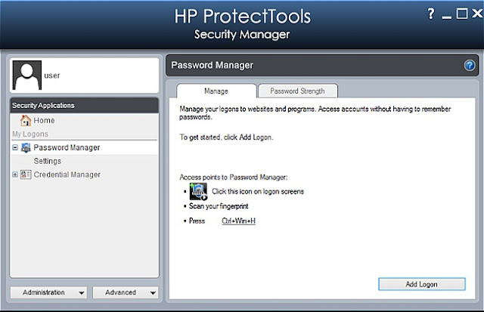Click the Password Manager shield icon in sidebar
Viewport: 484px width, 312px height.
click(x=26, y=147)
